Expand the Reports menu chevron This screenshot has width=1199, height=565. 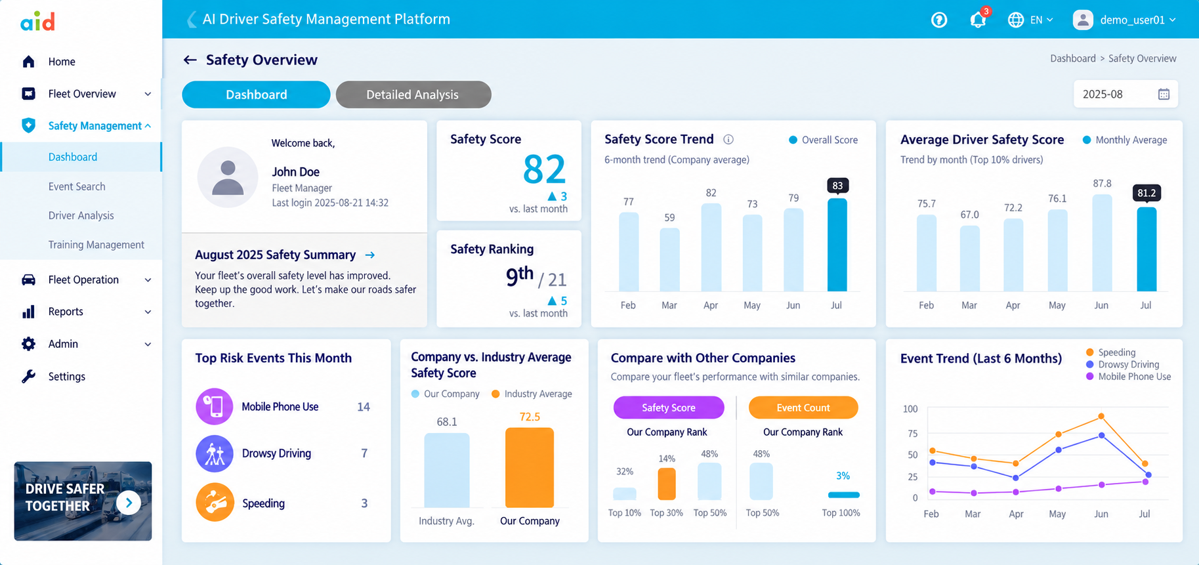(148, 312)
